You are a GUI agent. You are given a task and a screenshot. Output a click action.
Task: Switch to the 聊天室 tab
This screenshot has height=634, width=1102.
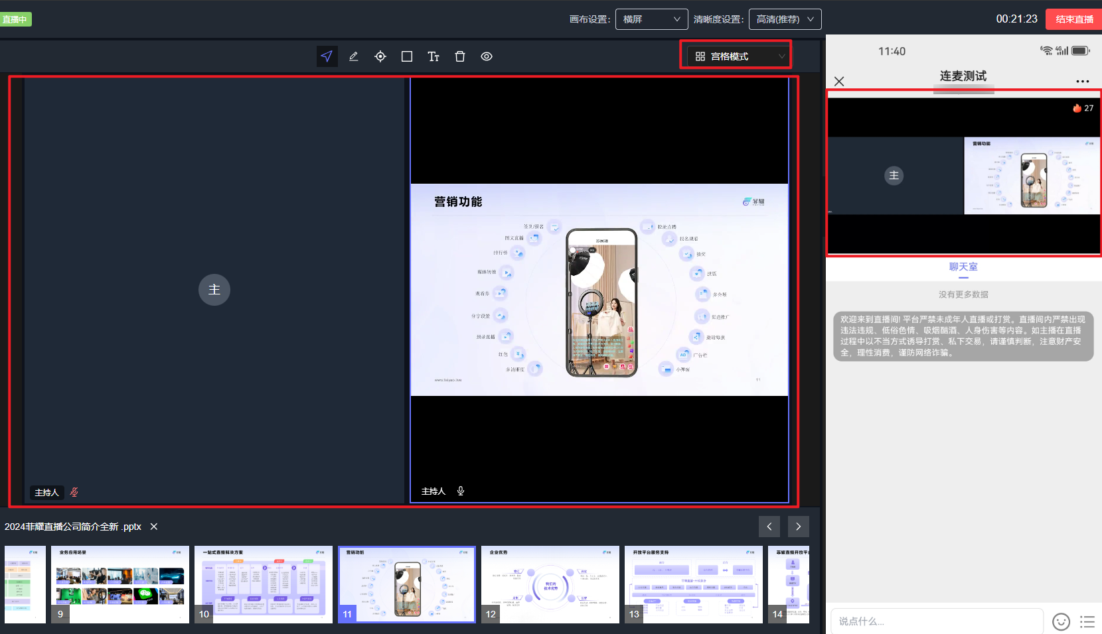[x=963, y=267]
